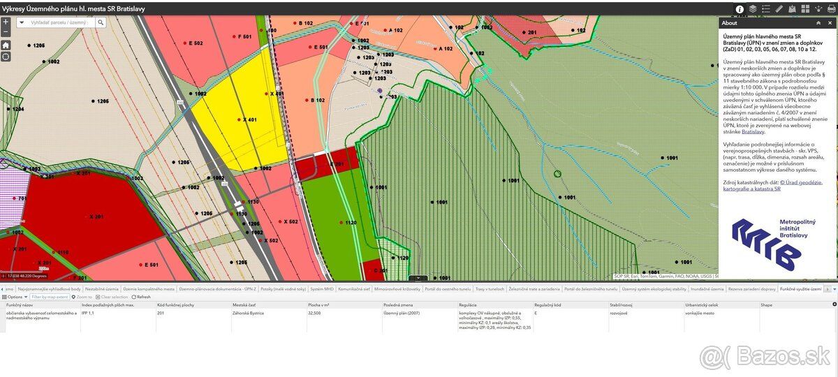
Task: Select the Measurement ruler tool
Action: pyautogui.click(x=779, y=9)
